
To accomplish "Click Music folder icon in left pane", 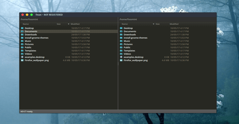I will 22,41.
